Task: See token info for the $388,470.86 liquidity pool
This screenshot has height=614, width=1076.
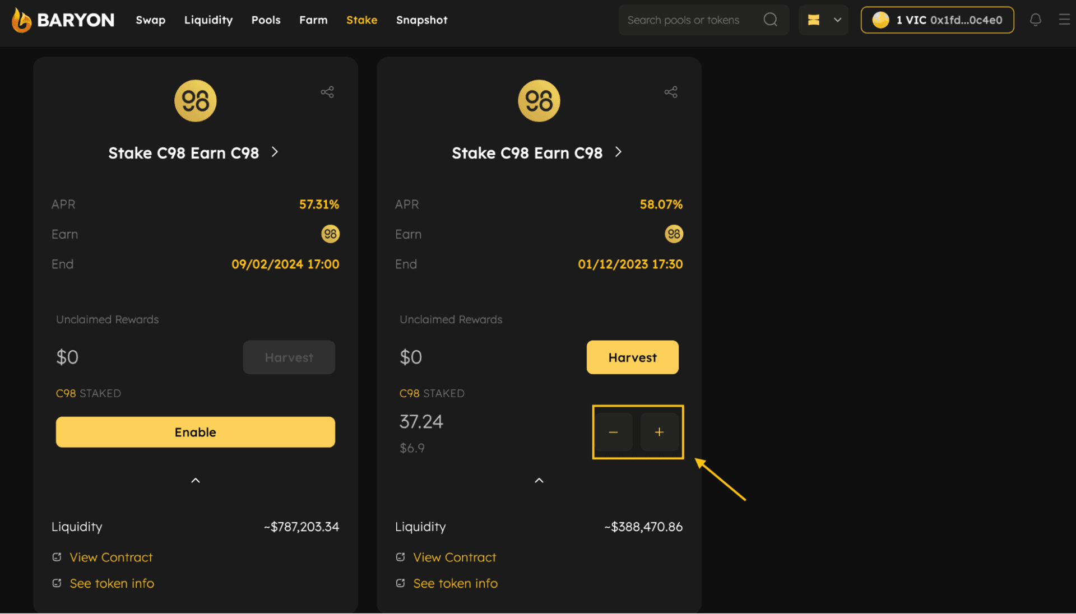Action: click(x=455, y=583)
